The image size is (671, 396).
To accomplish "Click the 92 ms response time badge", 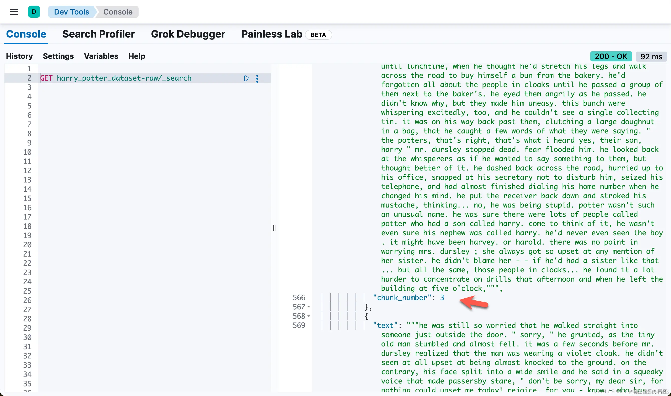I will (651, 57).
